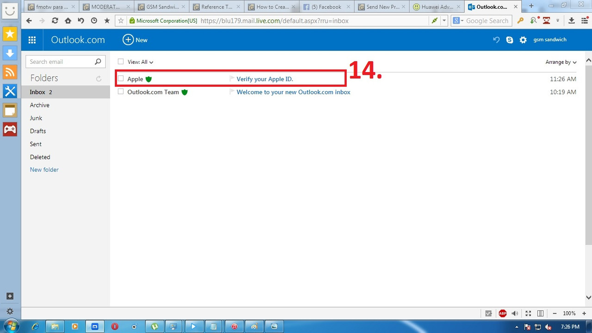Open the favorites star in toolbar
This screenshot has width=592, height=333.
(107, 21)
